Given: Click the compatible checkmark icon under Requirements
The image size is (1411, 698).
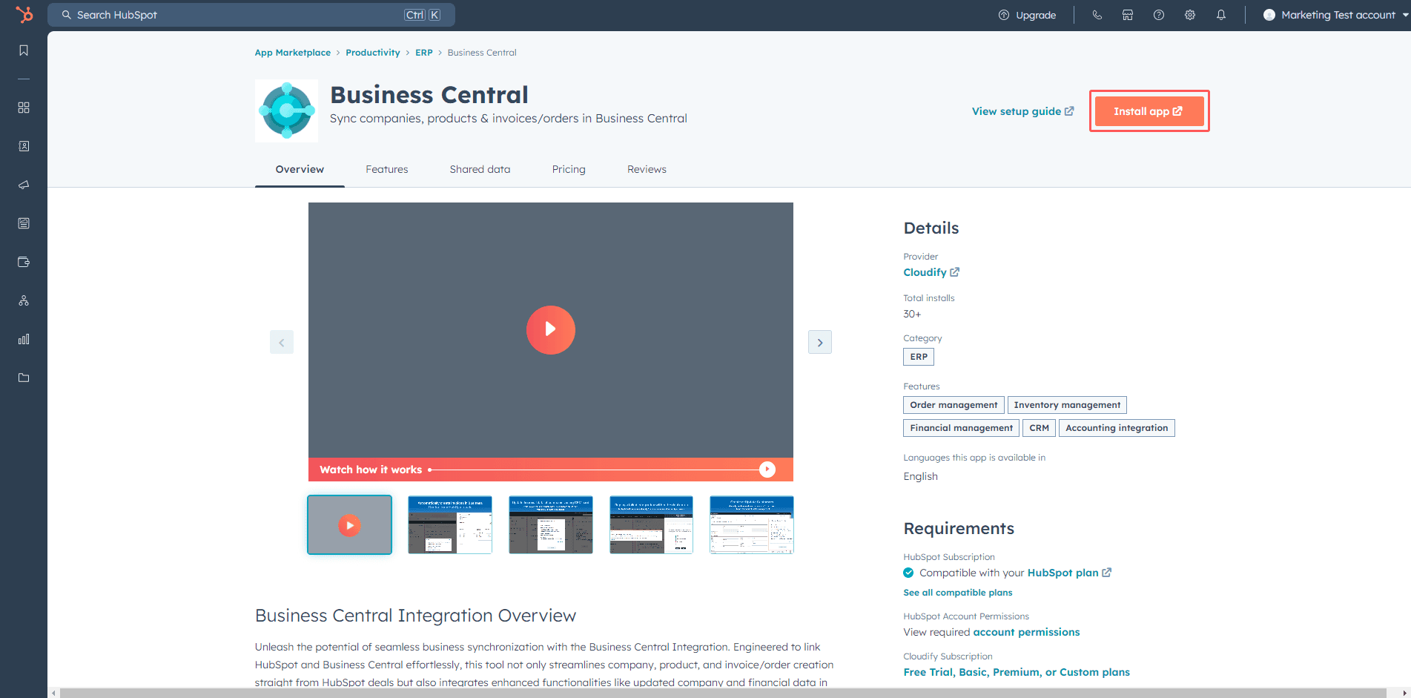Looking at the screenshot, I should [x=908, y=573].
